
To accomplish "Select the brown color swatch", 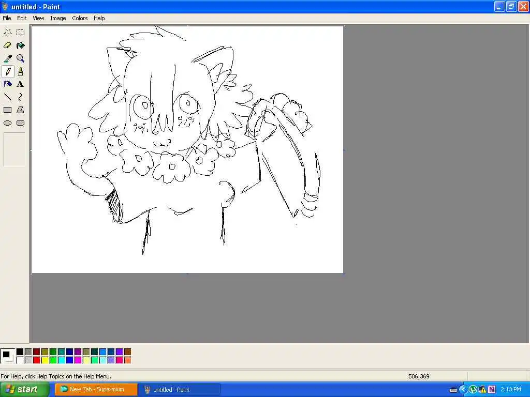I will (127, 352).
